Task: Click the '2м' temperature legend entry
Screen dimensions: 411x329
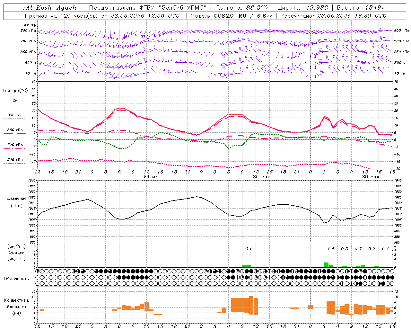Action: 15,101
